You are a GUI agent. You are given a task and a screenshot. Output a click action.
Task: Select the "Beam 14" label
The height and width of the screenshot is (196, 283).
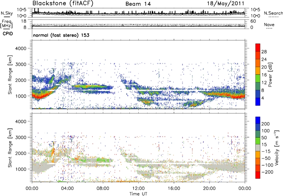pos(138,4)
